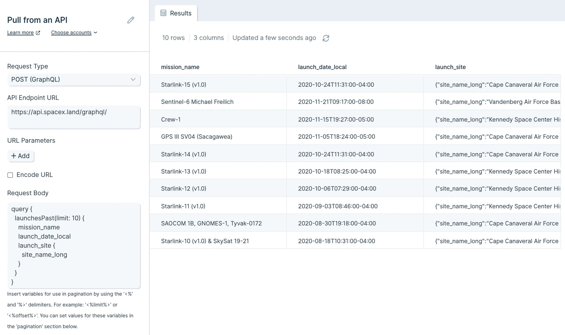The height and width of the screenshot is (335, 565).
Task: Select the launch_site column header
Action: 450,67
